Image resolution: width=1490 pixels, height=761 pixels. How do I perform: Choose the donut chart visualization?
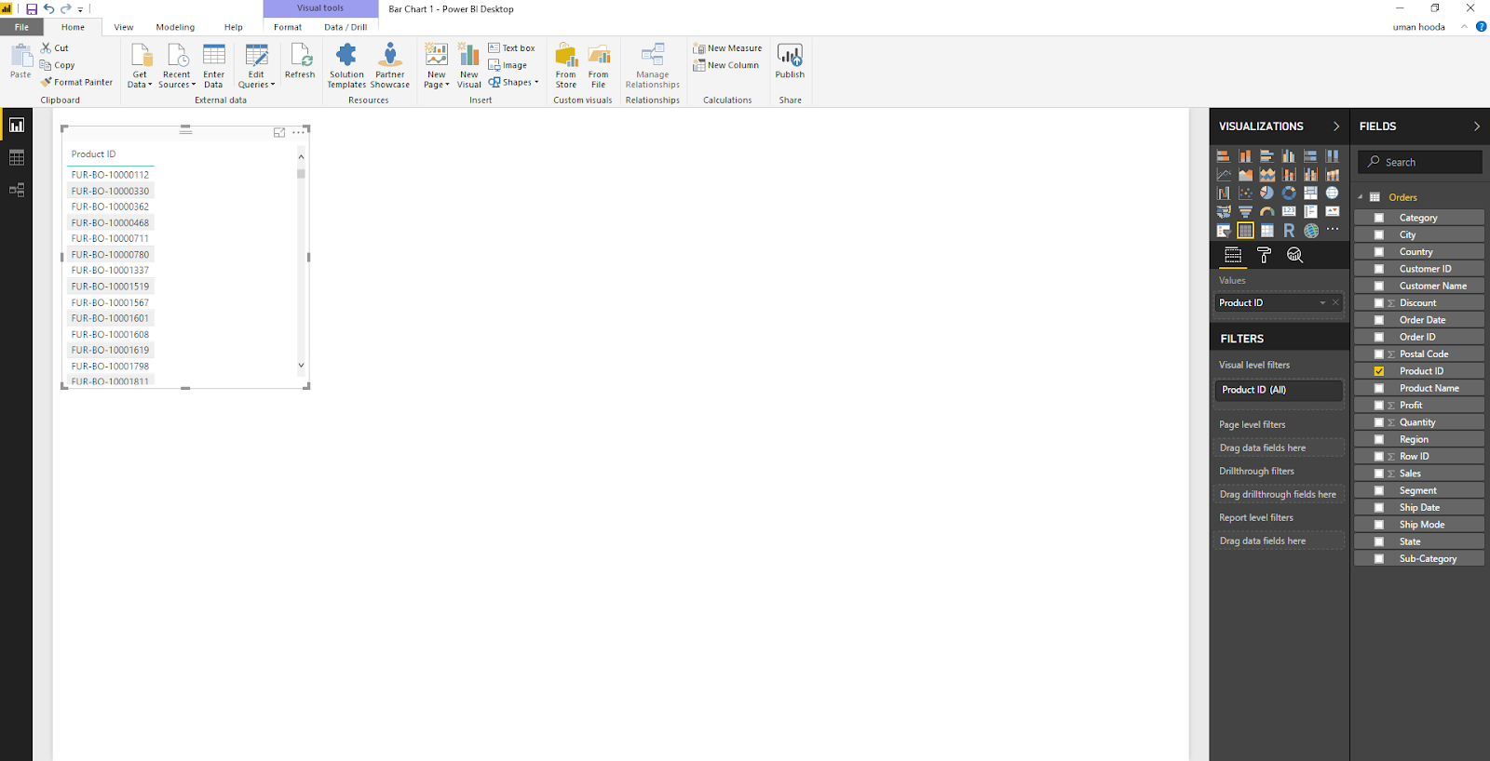1289,193
